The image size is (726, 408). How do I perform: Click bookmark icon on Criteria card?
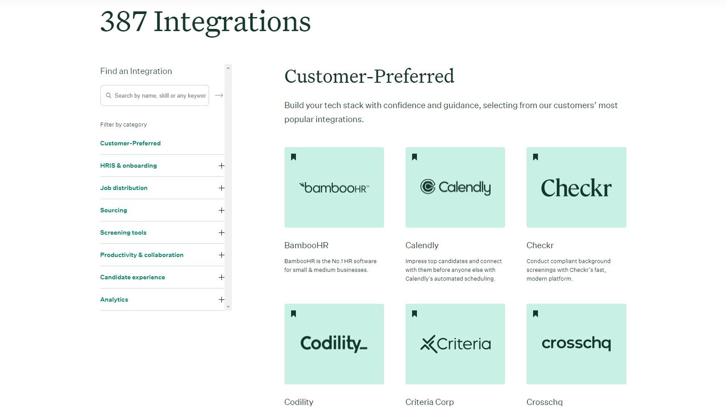pos(414,313)
